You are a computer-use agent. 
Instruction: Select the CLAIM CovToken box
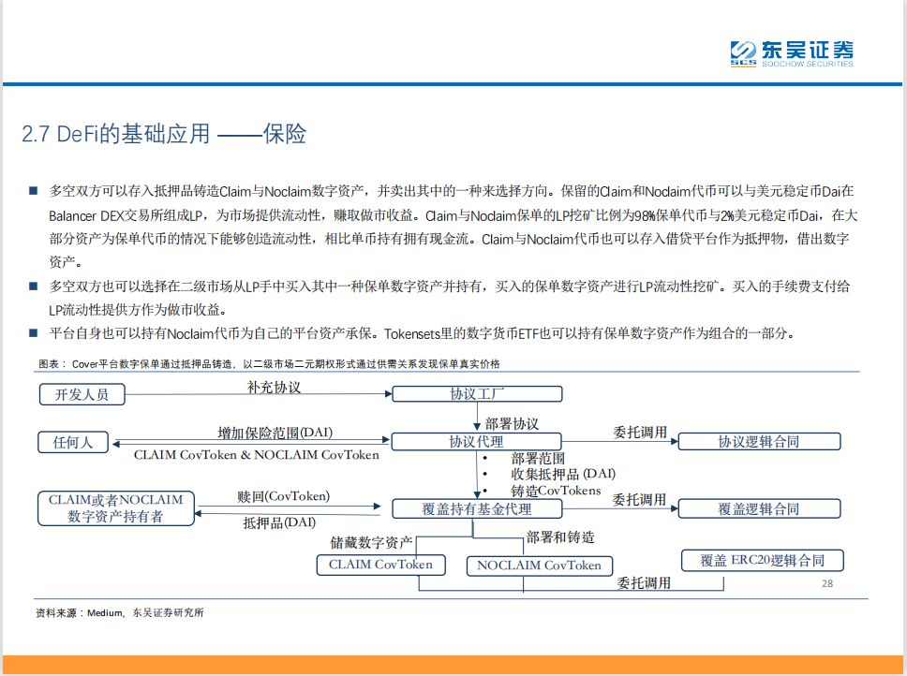380,565
